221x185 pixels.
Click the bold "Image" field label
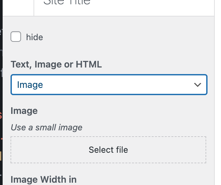point(24,111)
